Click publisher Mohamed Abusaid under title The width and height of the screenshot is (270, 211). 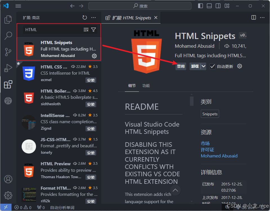click(194, 46)
